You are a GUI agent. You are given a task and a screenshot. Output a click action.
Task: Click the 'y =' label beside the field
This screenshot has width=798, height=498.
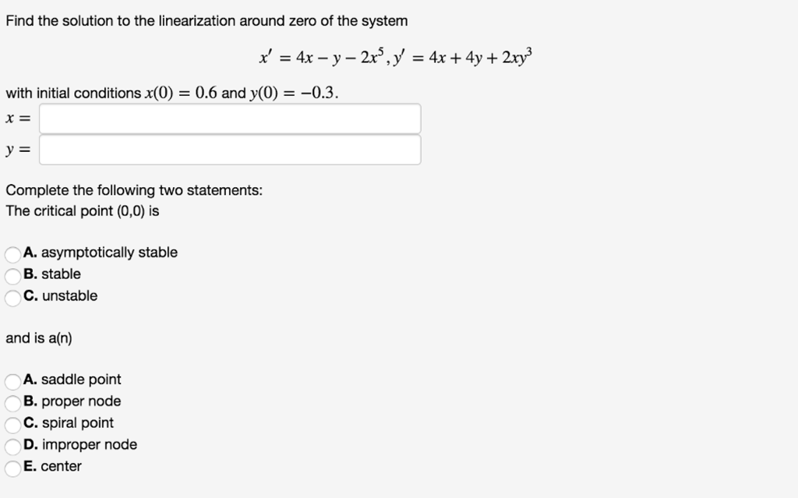point(16,148)
